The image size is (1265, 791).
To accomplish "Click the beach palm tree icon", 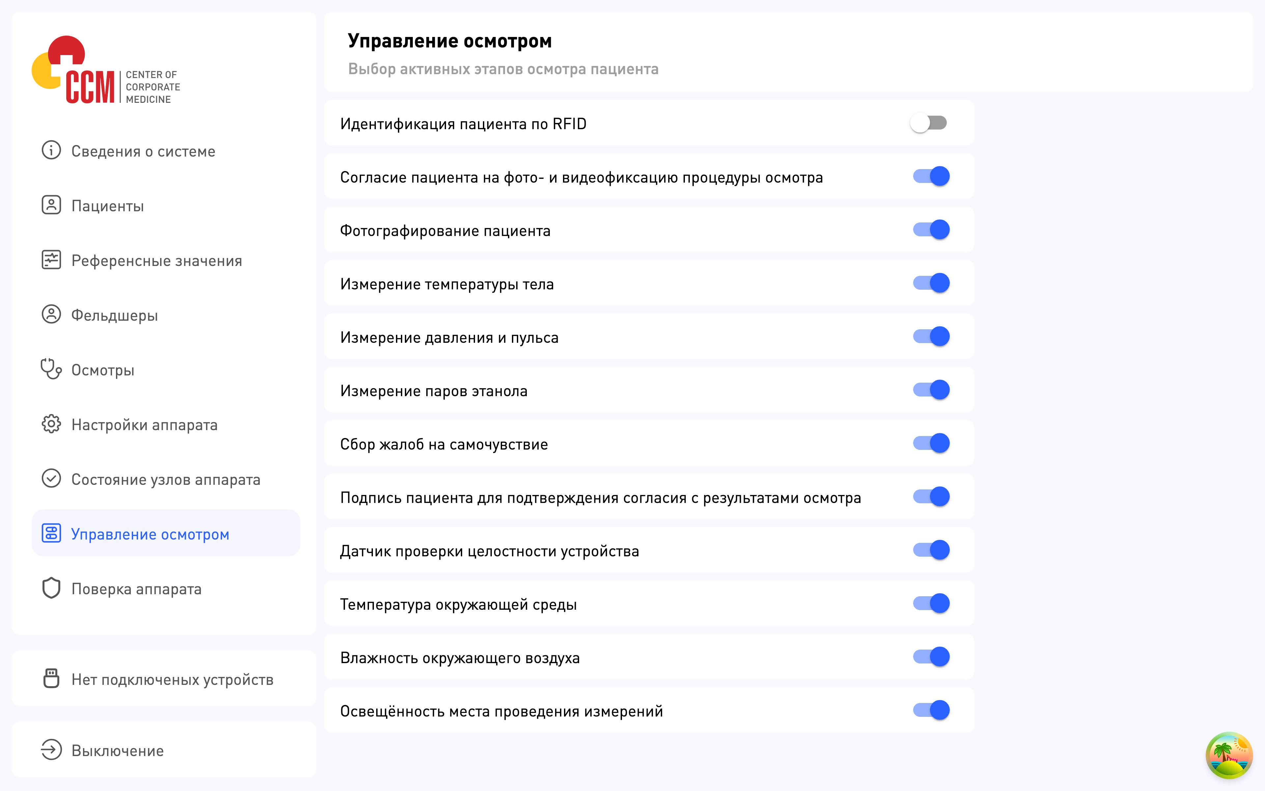I will pos(1229,755).
